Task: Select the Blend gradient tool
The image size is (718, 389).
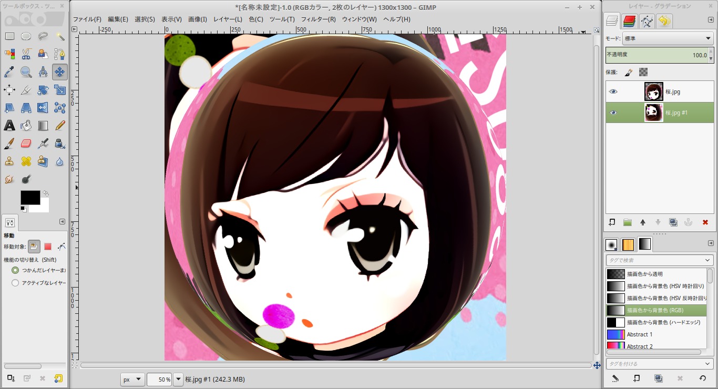Action: (43, 126)
